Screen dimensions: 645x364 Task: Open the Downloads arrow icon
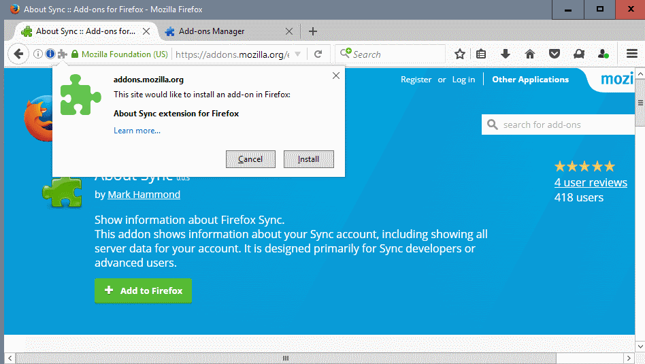tap(505, 54)
